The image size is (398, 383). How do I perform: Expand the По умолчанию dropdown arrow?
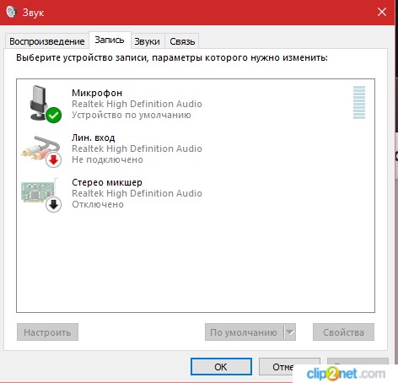pos(290,332)
